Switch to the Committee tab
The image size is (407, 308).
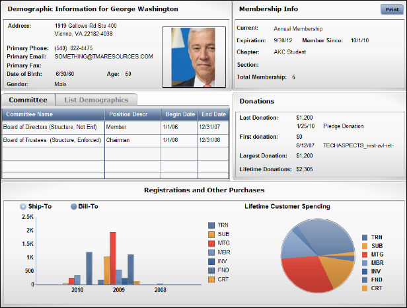(28, 100)
